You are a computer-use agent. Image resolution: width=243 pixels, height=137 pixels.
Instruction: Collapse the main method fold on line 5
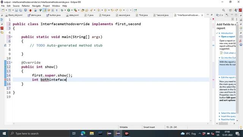point(12,37)
